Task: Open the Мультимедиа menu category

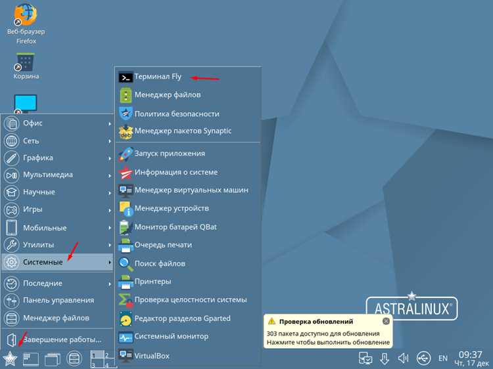Action: coord(57,175)
